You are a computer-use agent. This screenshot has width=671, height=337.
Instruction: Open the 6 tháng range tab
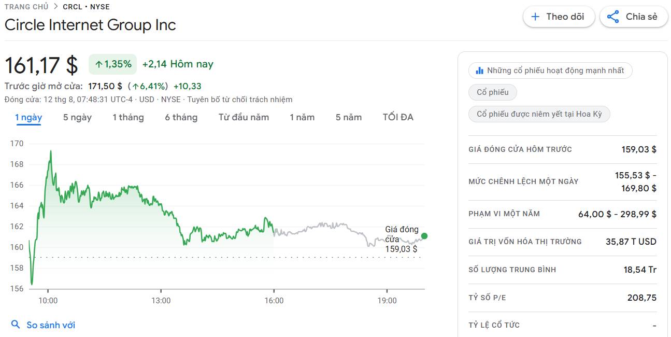pyautogui.click(x=181, y=117)
